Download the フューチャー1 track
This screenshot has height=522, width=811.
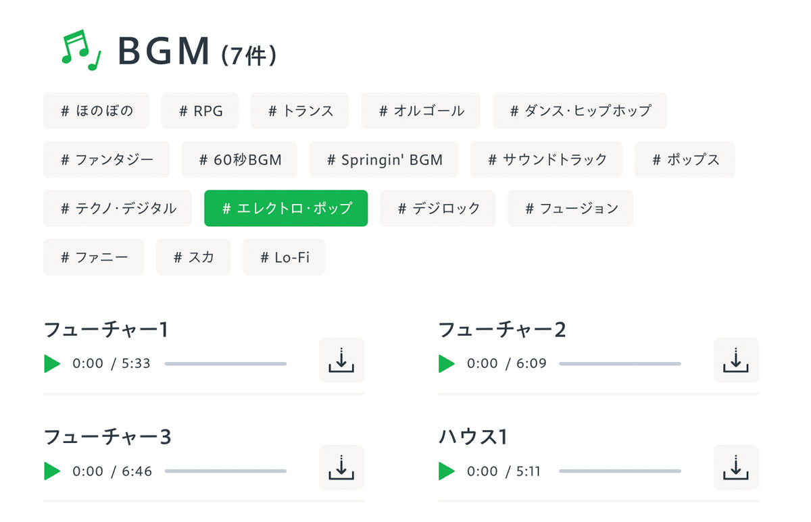point(341,361)
